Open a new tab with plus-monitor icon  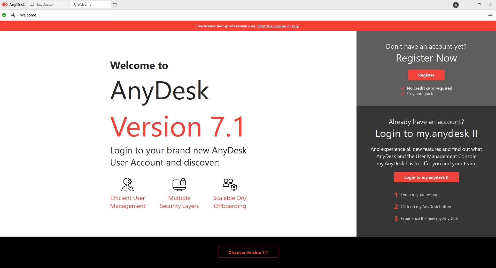click(115, 5)
